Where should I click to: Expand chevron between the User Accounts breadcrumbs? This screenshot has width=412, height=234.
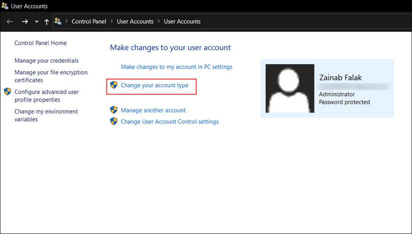158,22
